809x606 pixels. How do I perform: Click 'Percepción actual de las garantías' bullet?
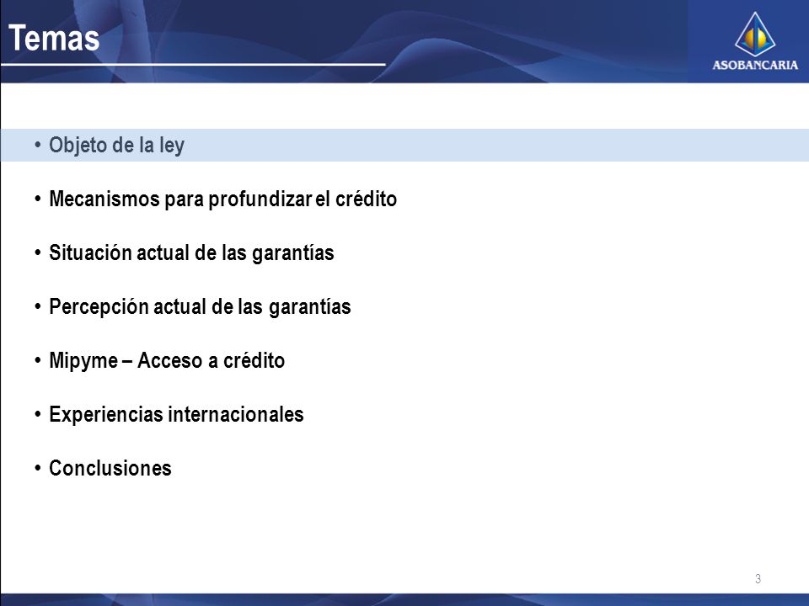(200, 306)
